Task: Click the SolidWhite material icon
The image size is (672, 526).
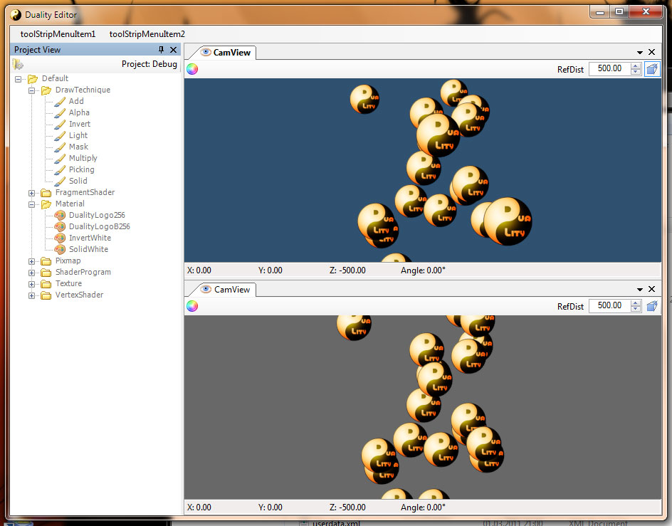Action: (x=60, y=250)
